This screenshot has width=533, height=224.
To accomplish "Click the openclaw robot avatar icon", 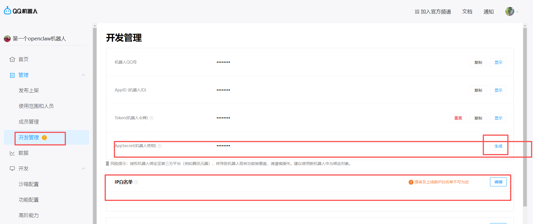I will tap(7, 39).
